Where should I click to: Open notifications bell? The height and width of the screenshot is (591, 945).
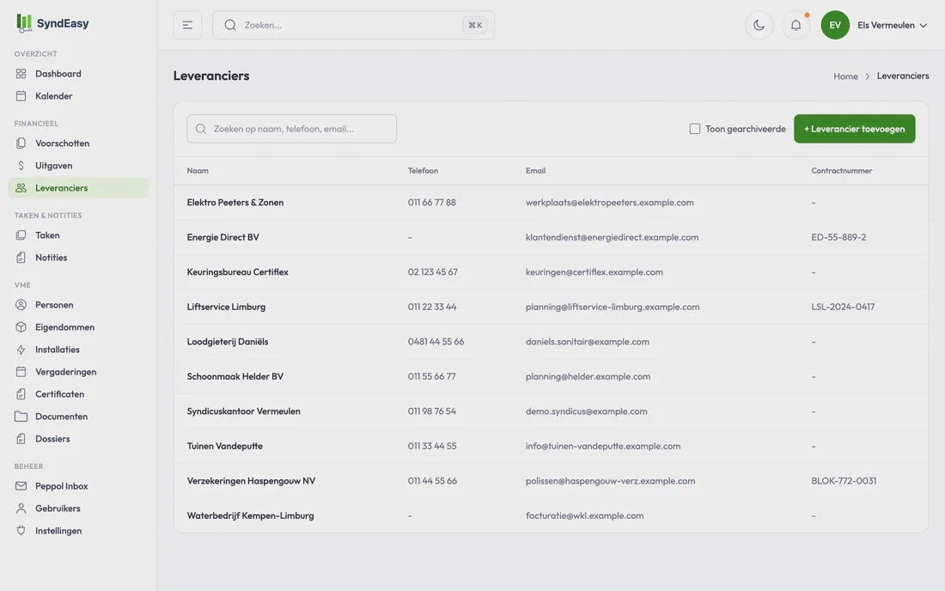[x=796, y=25]
